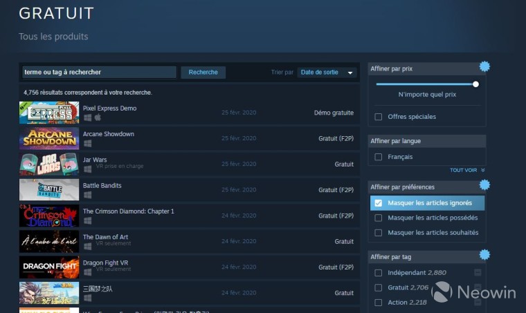
Task: Check the Action tag filter
Action: point(378,303)
